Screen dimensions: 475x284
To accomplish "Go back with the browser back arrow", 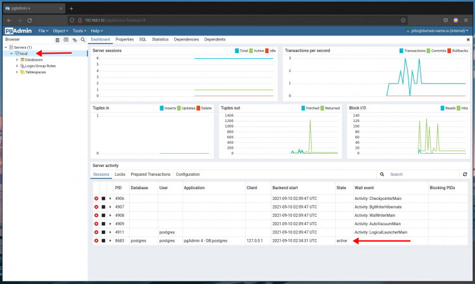I will pos(9,20).
